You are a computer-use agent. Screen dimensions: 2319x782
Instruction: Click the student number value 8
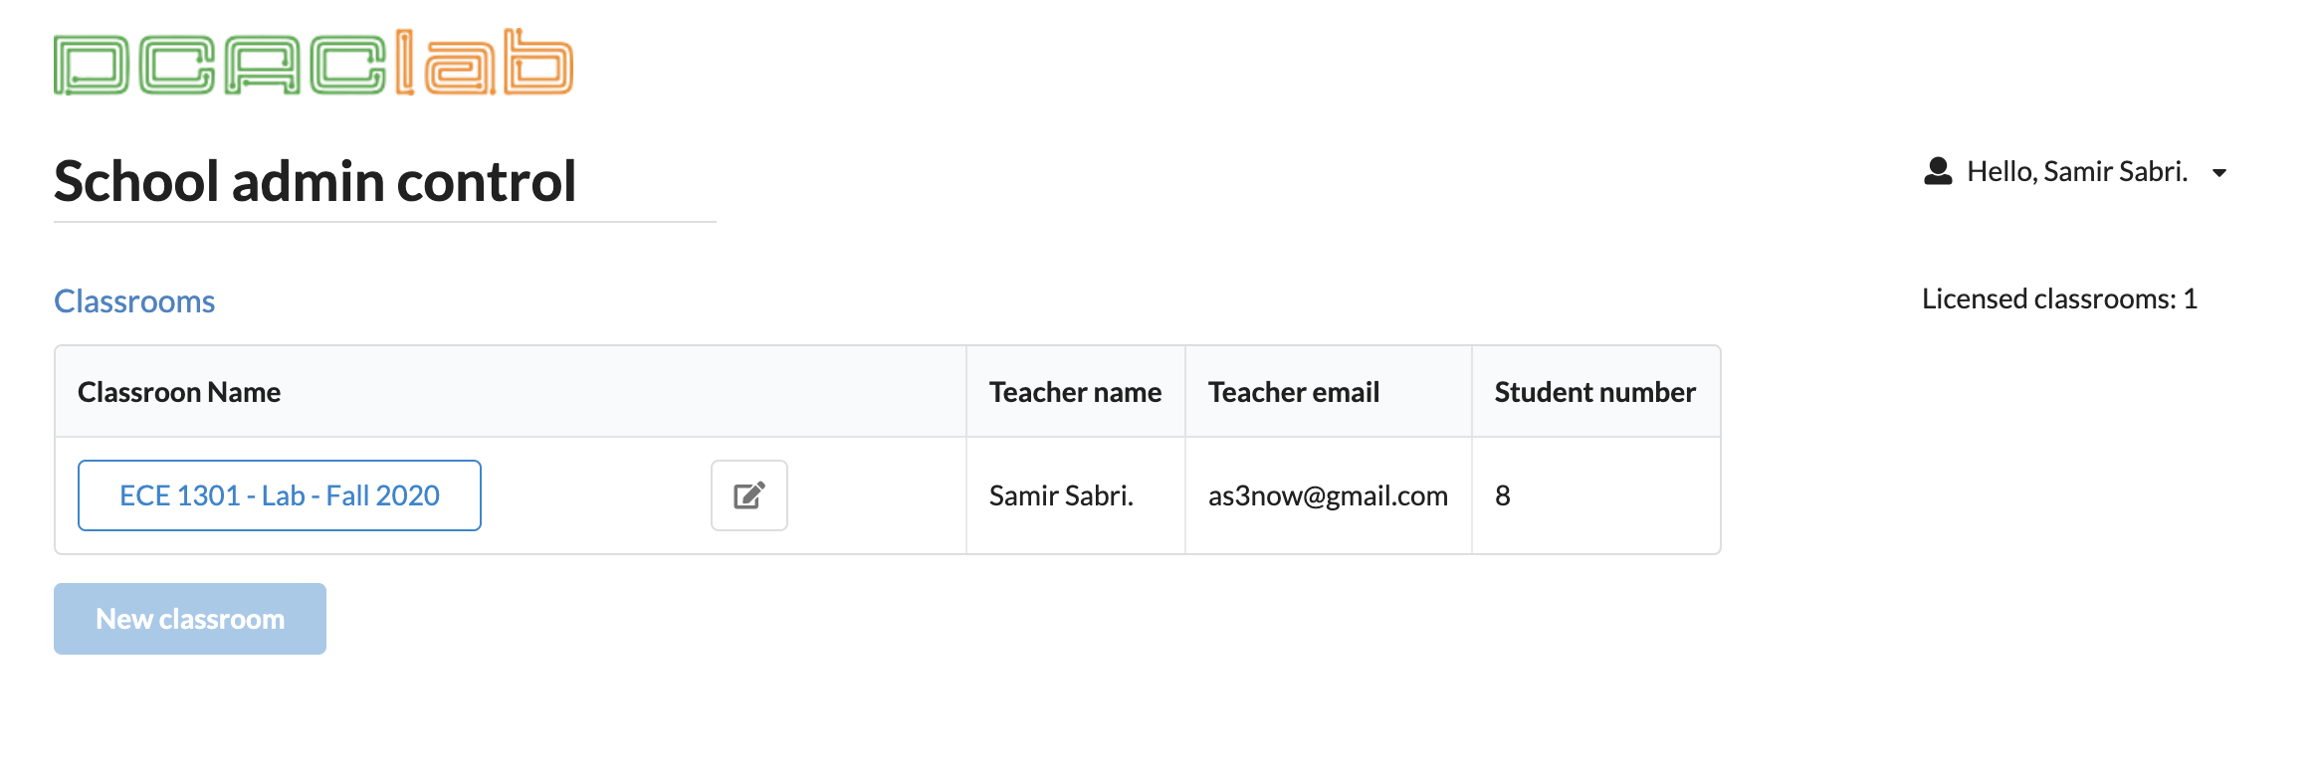click(x=1503, y=495)
